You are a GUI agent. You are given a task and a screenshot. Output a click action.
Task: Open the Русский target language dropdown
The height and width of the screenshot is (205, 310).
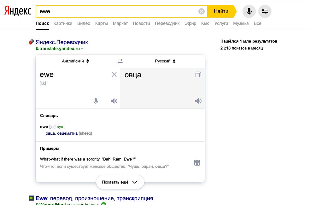pyautogui.click(x=165, y=61)
